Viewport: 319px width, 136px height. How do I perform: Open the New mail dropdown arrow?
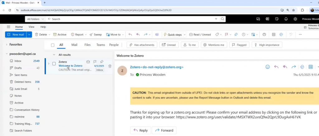point(29,35)
